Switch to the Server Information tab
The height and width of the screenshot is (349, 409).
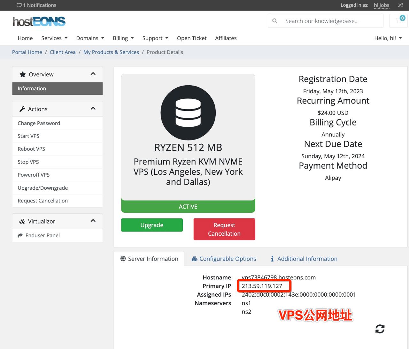pos(149,259)
